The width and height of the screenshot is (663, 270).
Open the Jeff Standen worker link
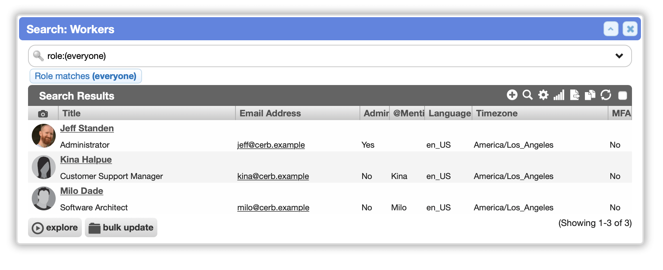(87, 128)
